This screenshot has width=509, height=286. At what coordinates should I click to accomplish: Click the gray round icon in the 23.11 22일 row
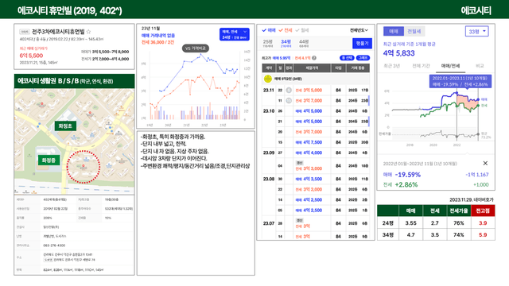(x=289, y=90)
